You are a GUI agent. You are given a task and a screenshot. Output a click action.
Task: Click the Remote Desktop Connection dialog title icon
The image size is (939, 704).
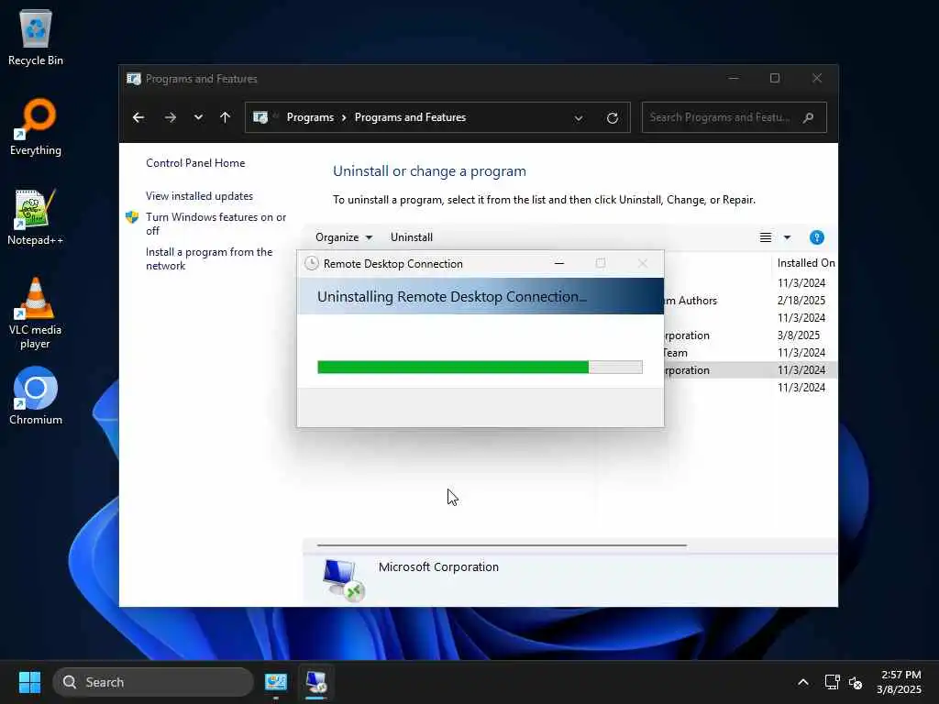click(x=312, y=263)
